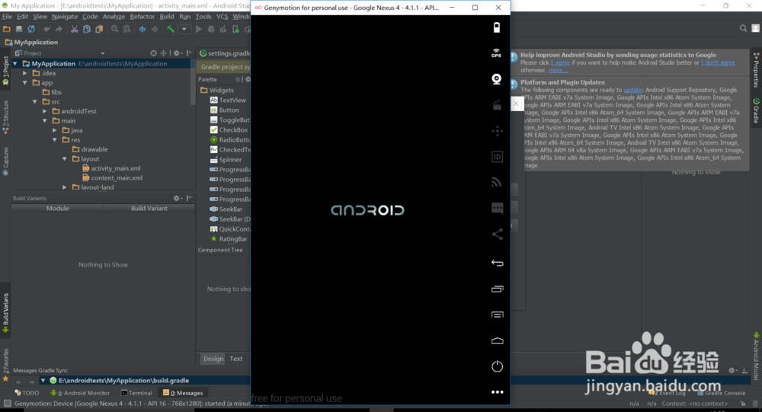Open the Genymotion battery widget
The height and width of the screenshot is (412, 762).
(497, 27)
